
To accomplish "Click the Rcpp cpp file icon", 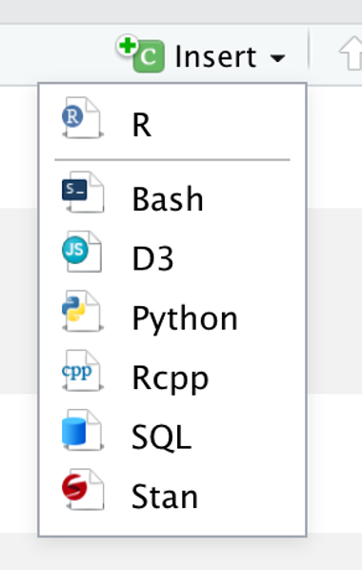I will coord(83,371).
